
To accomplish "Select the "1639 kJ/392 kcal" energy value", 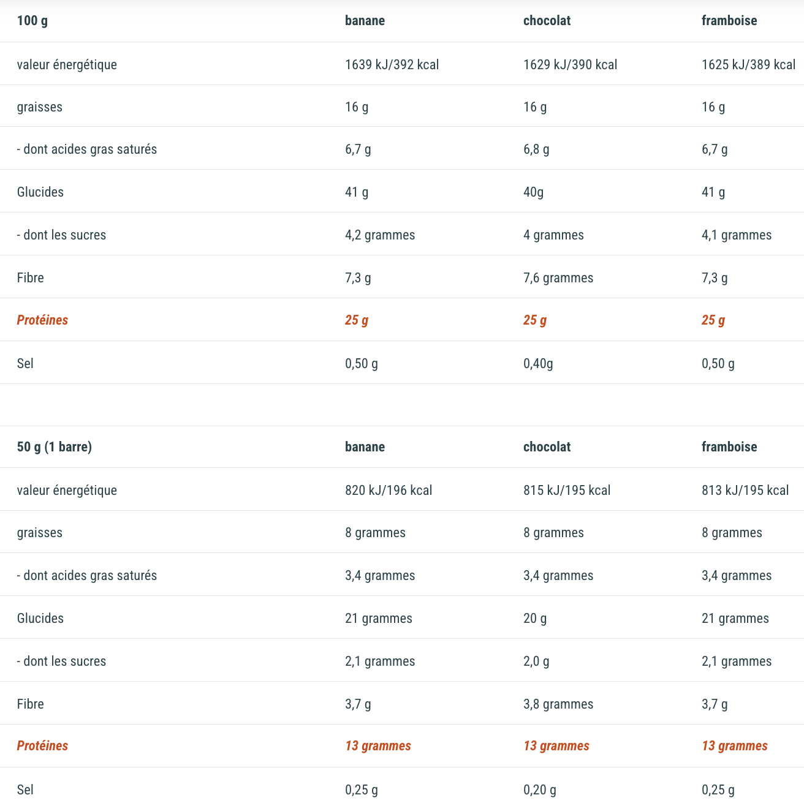I will click(392, 65).
